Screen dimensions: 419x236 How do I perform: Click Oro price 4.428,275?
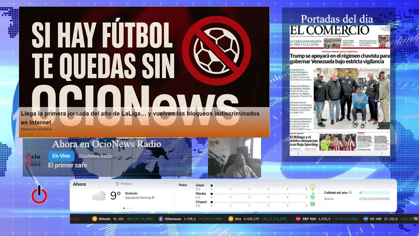pyautogui.click(x=251, y=219)
